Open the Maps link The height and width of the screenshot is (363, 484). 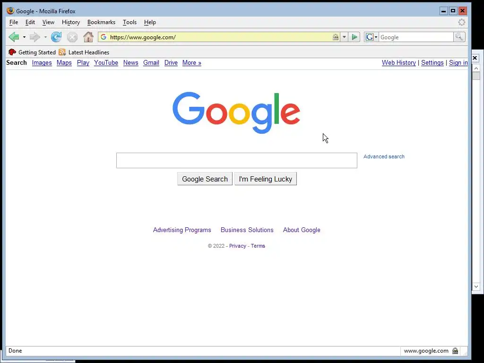click(x=64, y=63)
